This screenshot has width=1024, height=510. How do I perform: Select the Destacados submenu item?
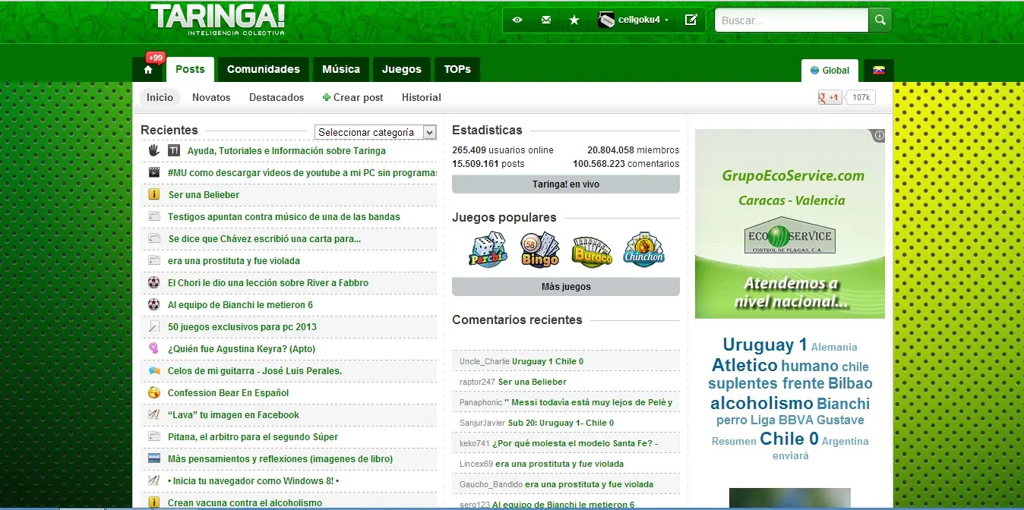277,97
